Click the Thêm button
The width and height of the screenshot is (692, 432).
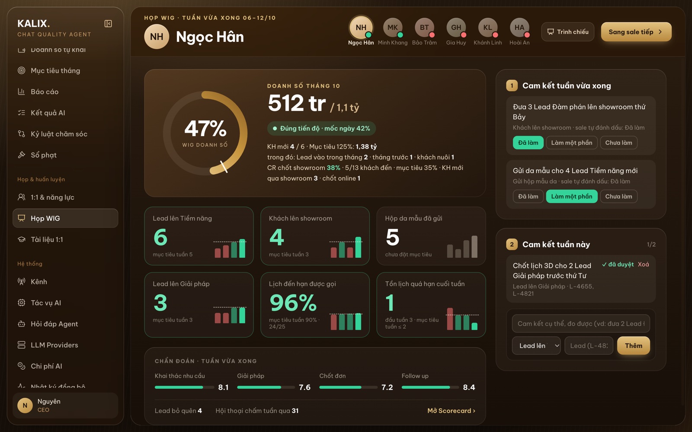pyautogui.click(x=634, y=346)
